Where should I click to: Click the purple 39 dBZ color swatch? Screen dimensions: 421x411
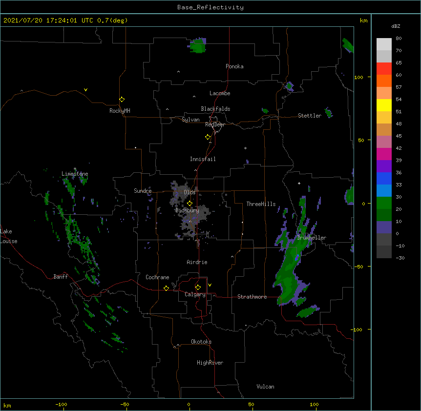pyautogui.click(x=384, y=166)
